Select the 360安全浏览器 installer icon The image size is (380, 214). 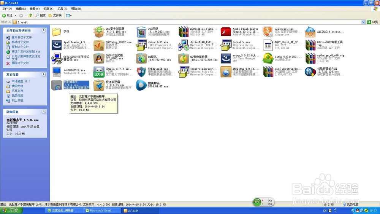99,32
